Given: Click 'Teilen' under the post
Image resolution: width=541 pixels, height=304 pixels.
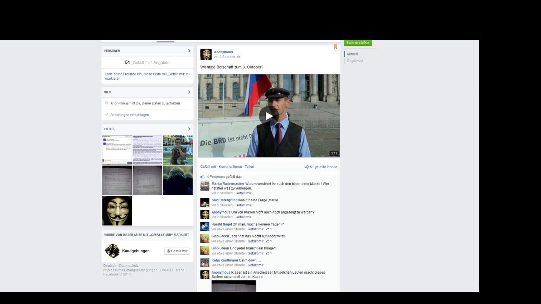Looking at the screenshot, I should tap(249, 167).
